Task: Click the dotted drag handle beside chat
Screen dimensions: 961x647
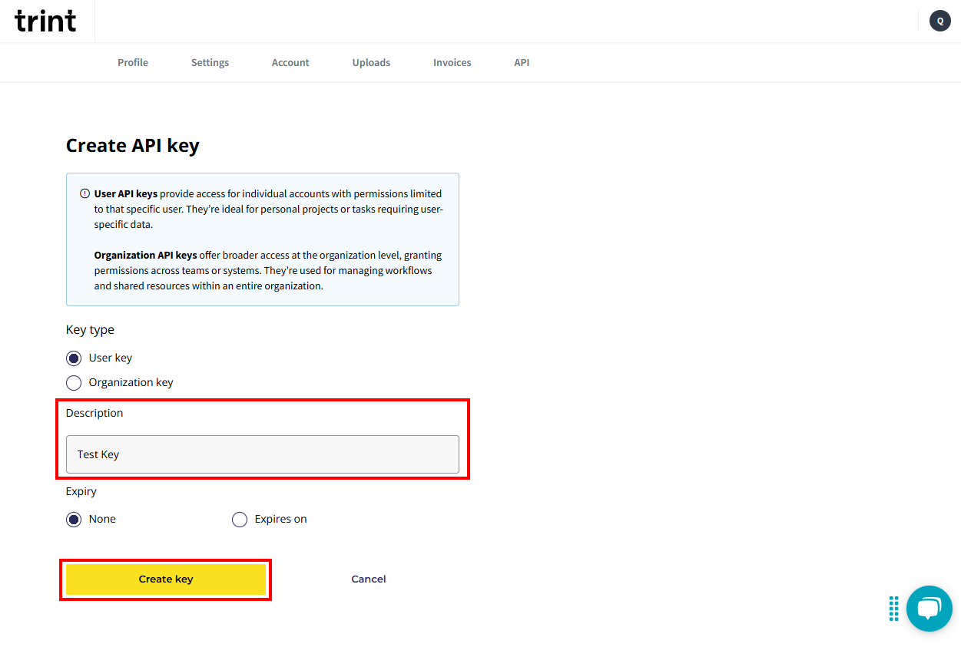Action: 893,608
